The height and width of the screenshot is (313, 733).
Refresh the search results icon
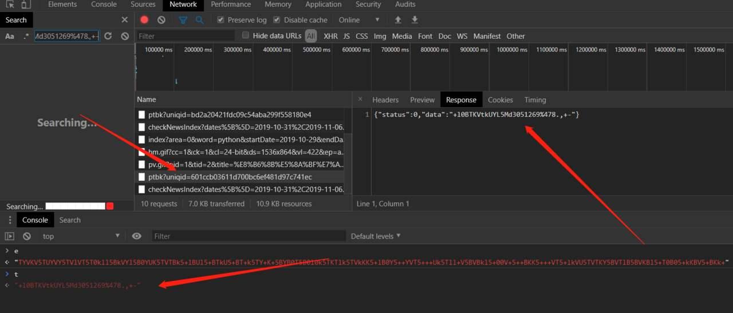pyautogui.click(x=108, y=36)
